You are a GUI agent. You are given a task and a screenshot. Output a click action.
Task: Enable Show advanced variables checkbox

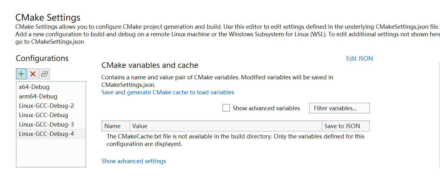coord(226,108)
